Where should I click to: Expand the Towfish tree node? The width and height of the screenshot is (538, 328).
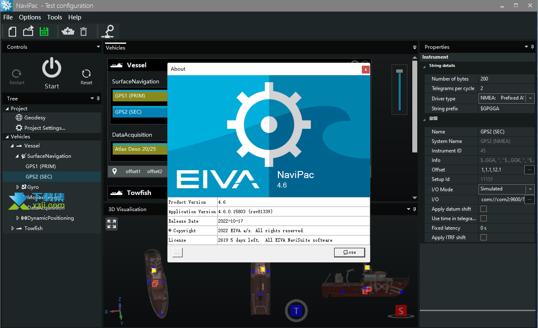(x=12, y=228)
